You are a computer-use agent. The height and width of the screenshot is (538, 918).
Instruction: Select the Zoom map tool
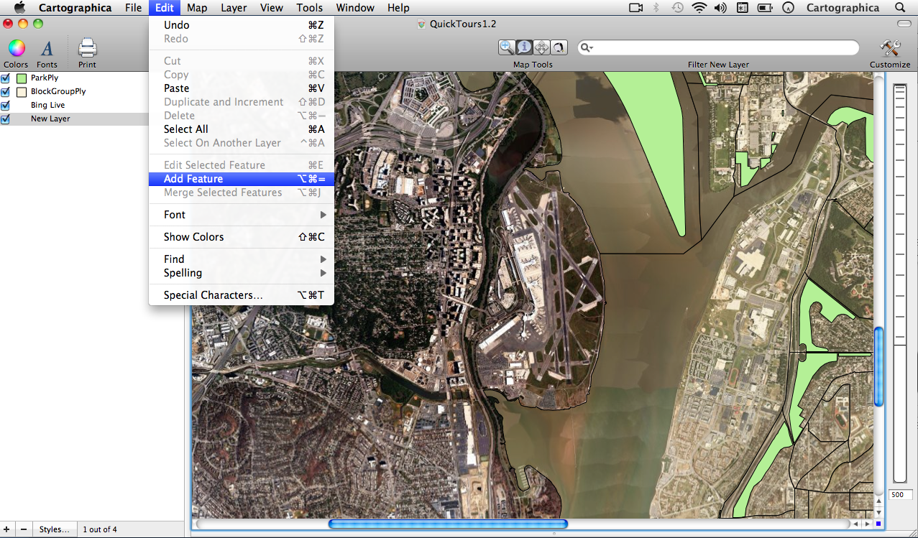(508, 47)
